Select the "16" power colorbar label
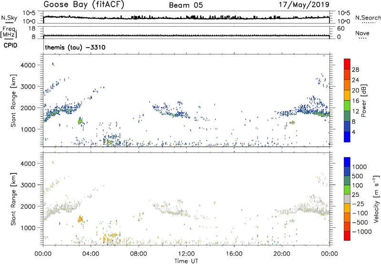This screenshot has width=381, height=264. click(355, 101)
